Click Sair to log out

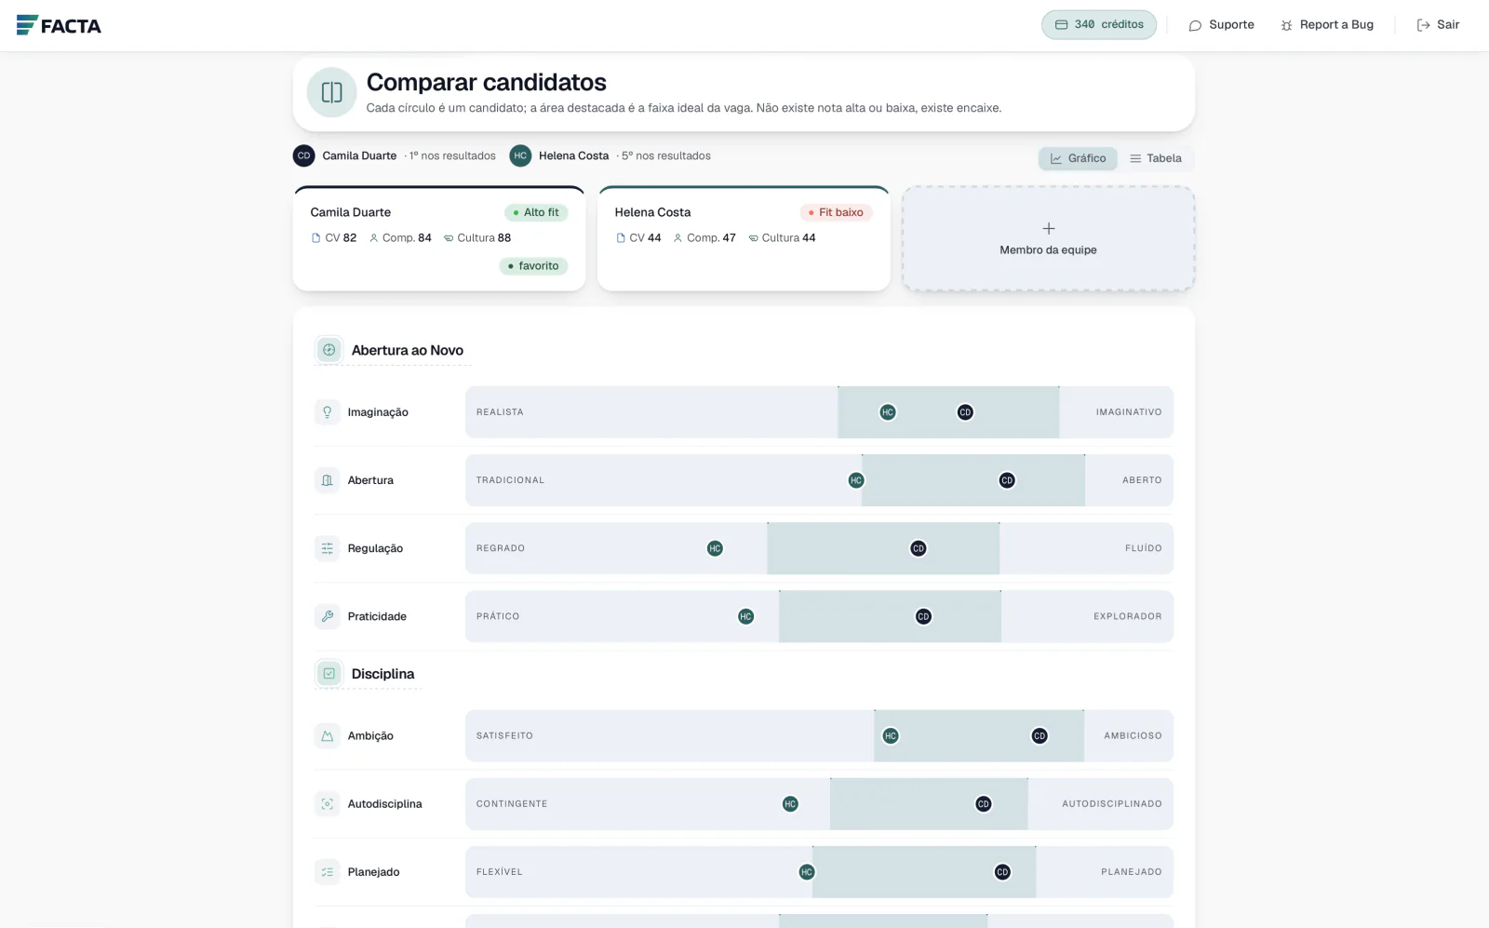(1438, 25)
